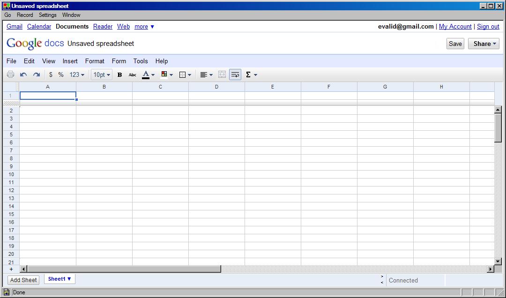Click the vertical scrollbar down arrow
The width and height of the screenshot is (506, 298).
(498, 261)
